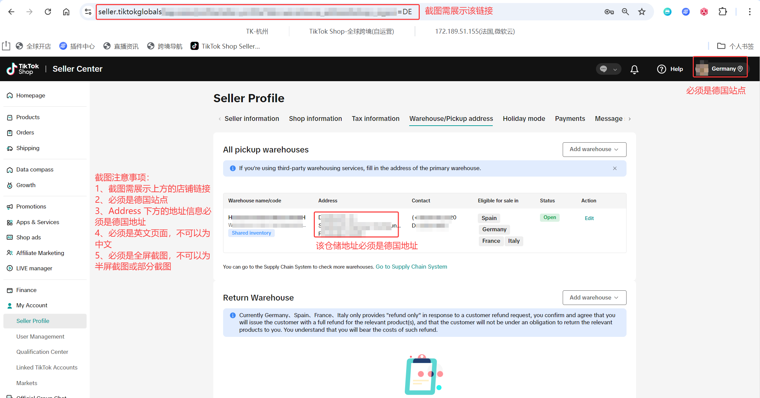Dismiss the third-party warehousing info banner

coord(615,168)
